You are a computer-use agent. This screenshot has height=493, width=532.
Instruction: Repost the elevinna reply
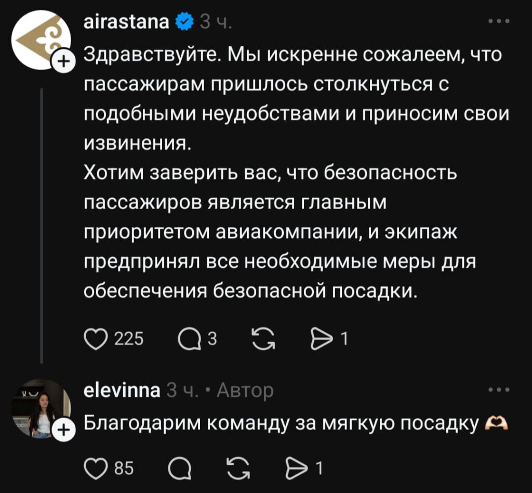pyautogui.click(x=240, y=469)
